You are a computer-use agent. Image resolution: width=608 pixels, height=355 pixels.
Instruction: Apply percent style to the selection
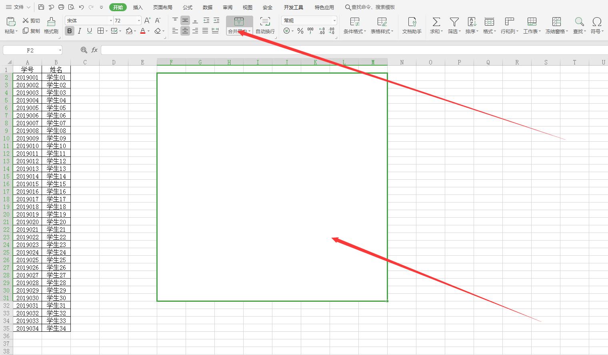tap(300, 31)
